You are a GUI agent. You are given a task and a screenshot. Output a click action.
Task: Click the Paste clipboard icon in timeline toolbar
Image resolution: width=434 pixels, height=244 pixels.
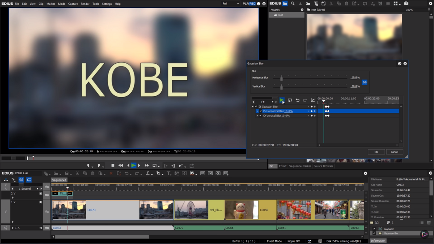[93, 174]
